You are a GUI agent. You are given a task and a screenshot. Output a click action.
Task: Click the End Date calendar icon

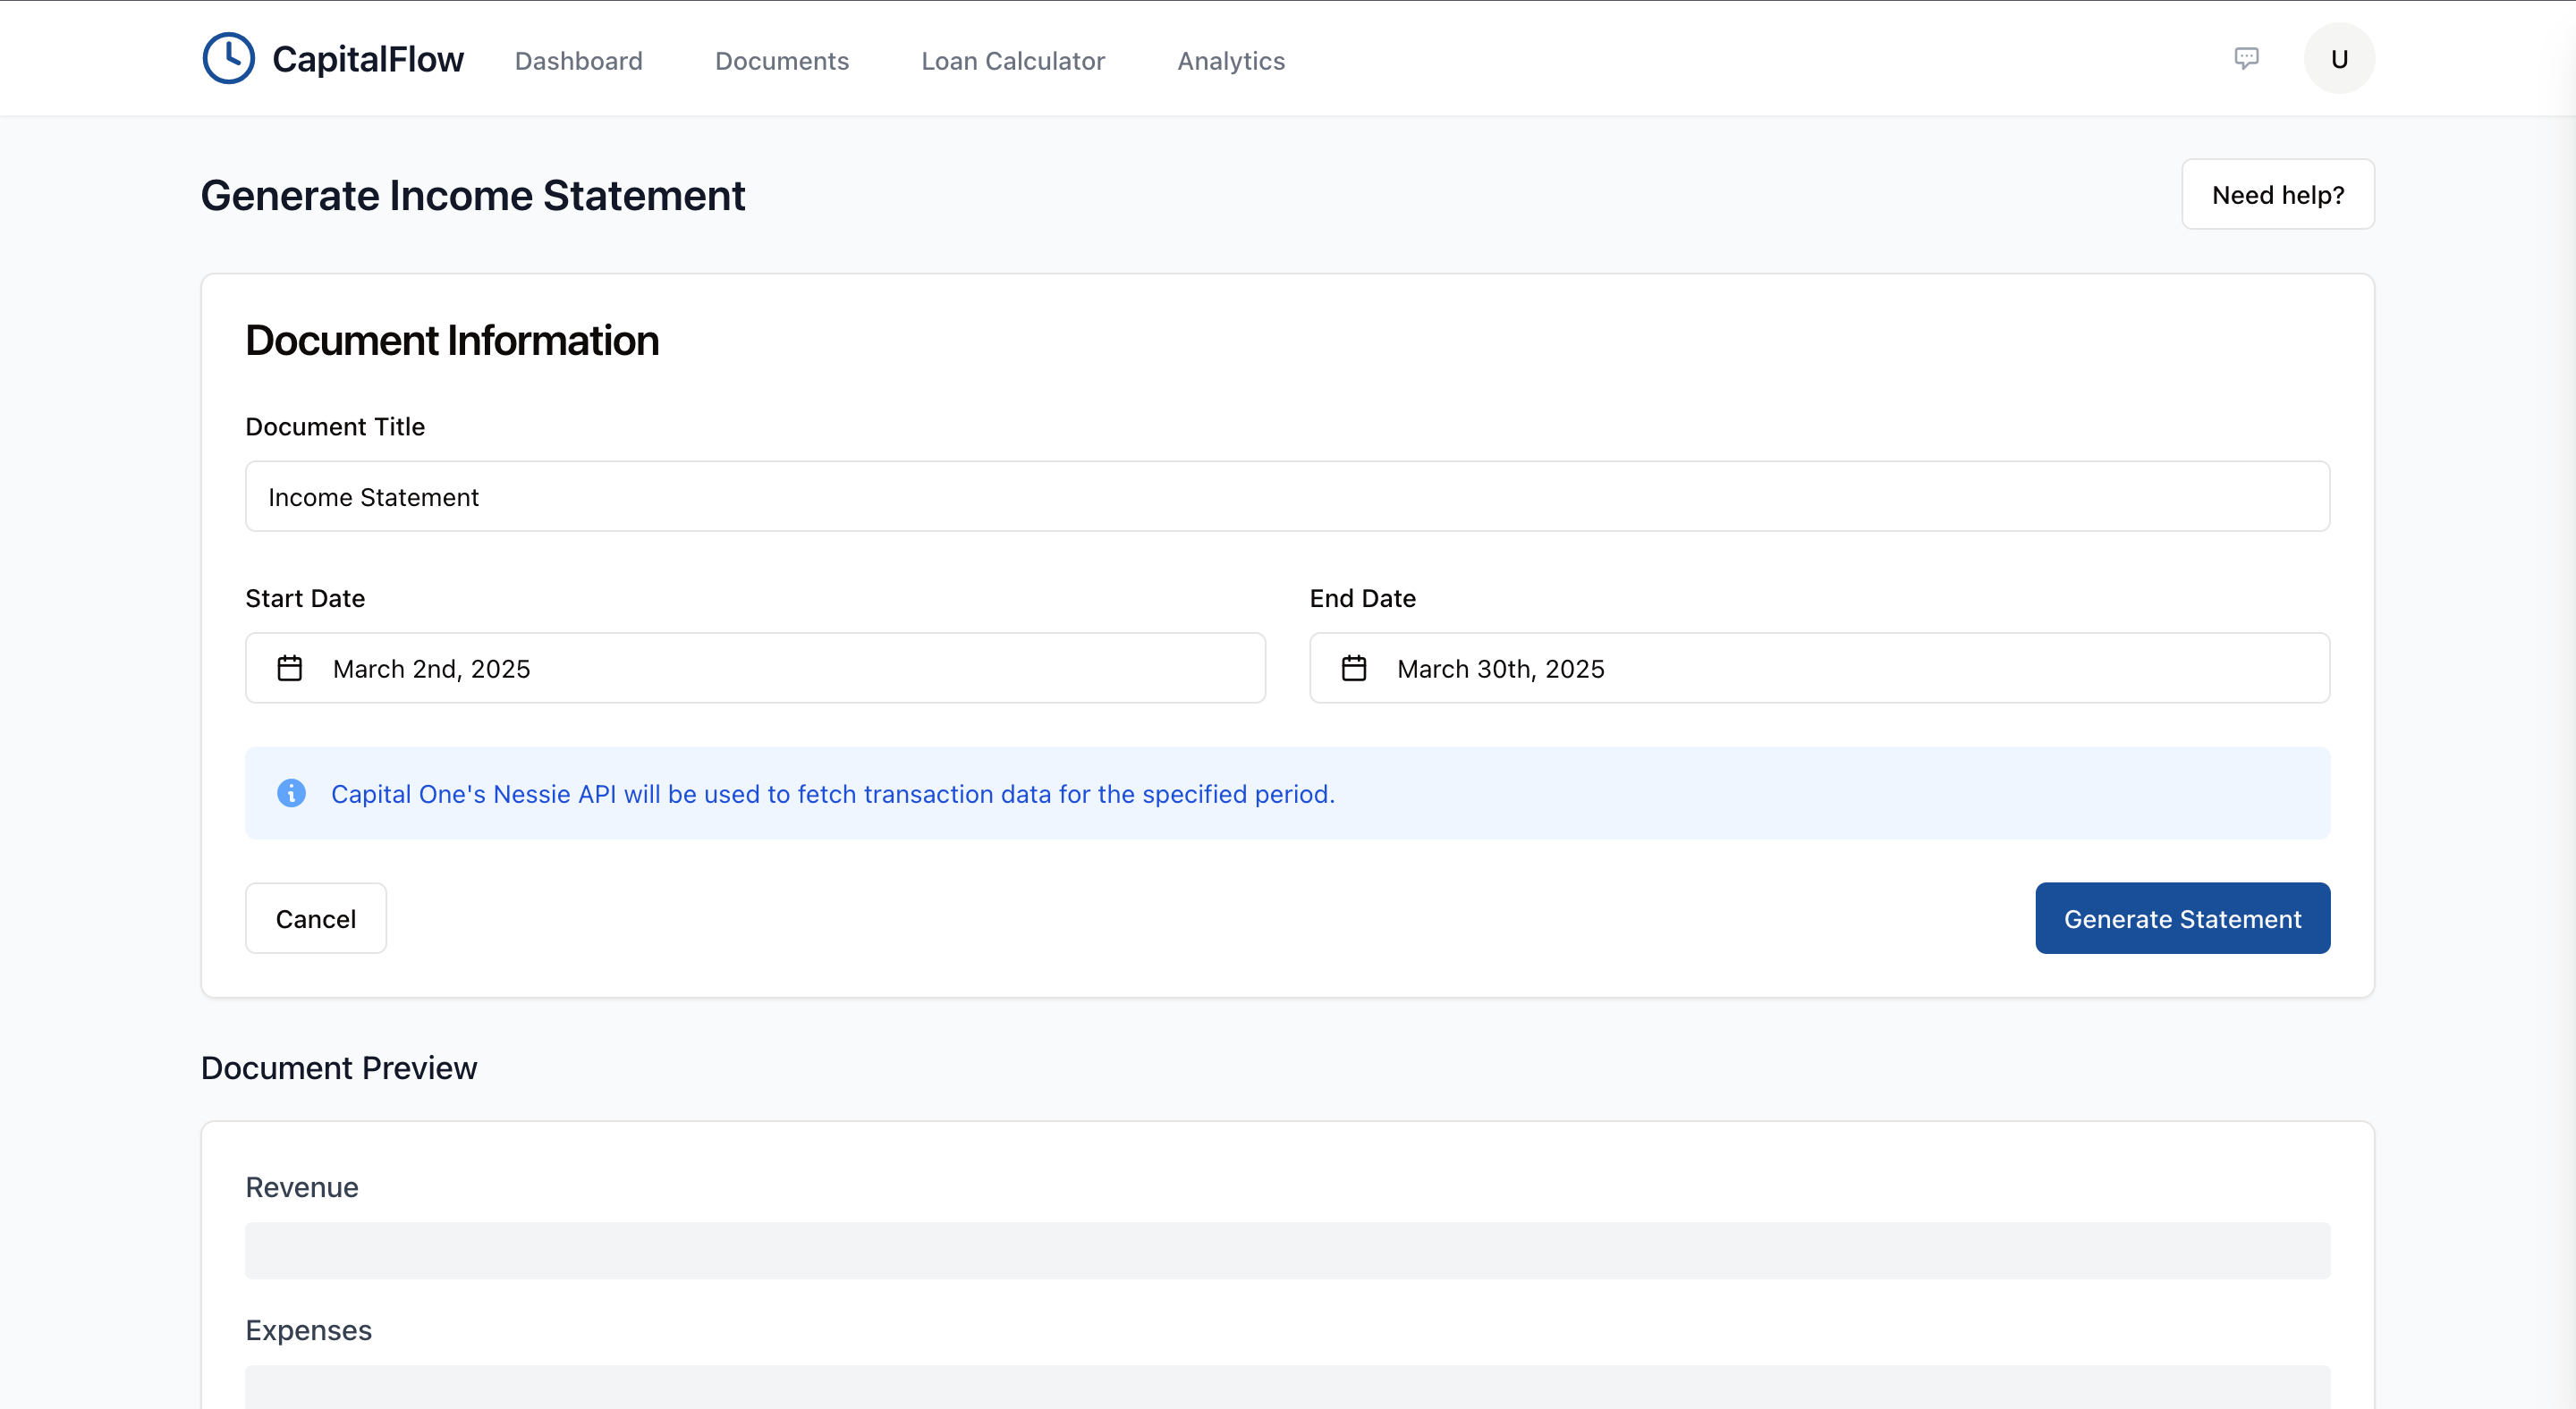pos(1354,669)
